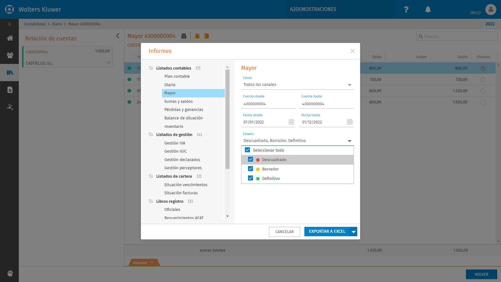
Task: Toggle punteo for the 1.920,00 saldo row
Action: coord(483,102)
